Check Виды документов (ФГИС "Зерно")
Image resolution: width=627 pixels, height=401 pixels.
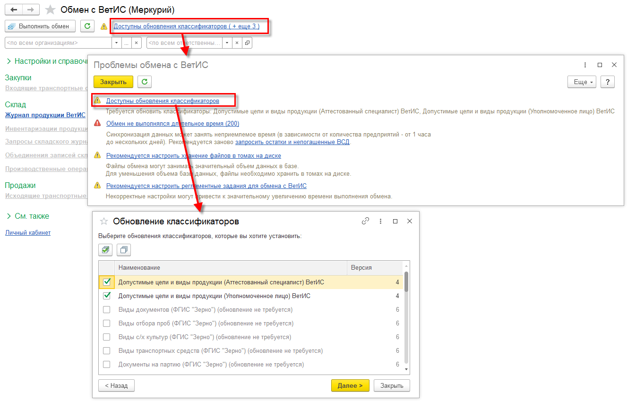pyautogui.click(x=107, y=310)
